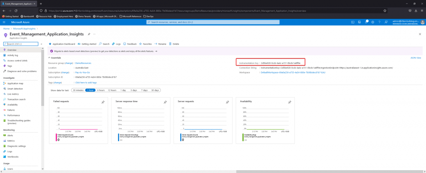Collapse the left navigation menu chevrons
The image size is (426, 173).
point(42,44)
